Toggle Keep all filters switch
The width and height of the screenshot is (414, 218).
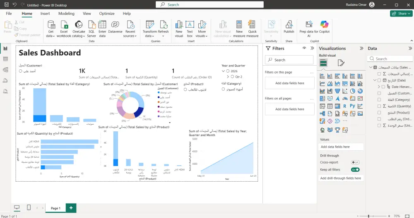[355, 170]
